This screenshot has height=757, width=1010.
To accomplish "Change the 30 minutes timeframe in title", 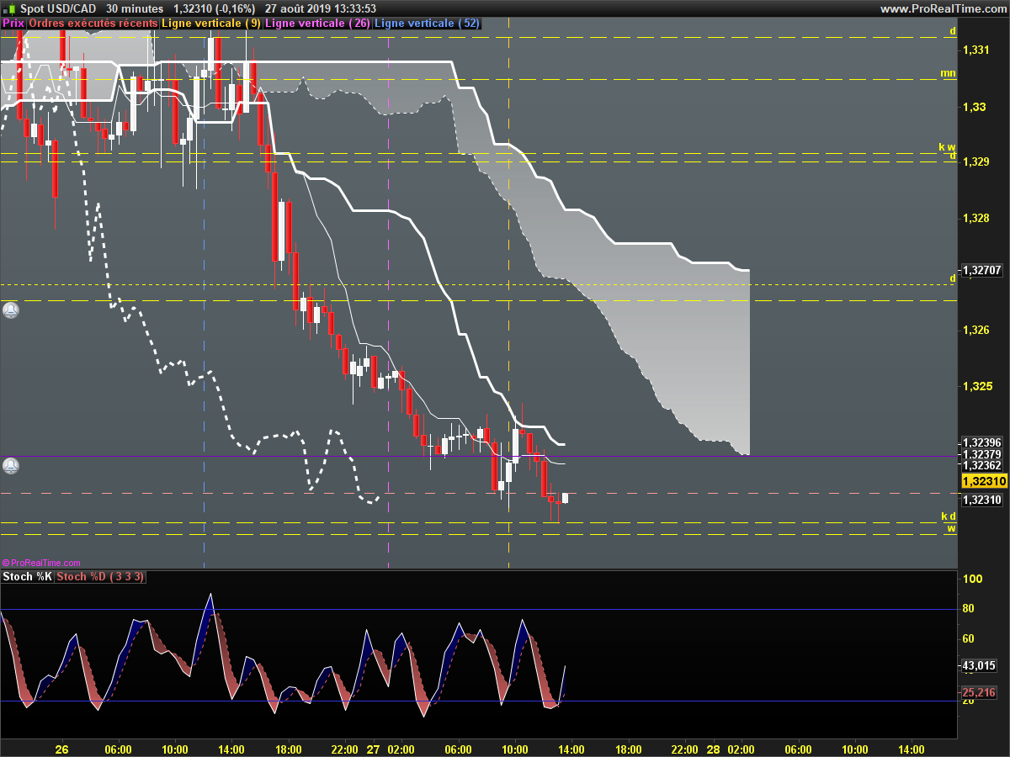I will pyautogui.click(x=135, y=8).
